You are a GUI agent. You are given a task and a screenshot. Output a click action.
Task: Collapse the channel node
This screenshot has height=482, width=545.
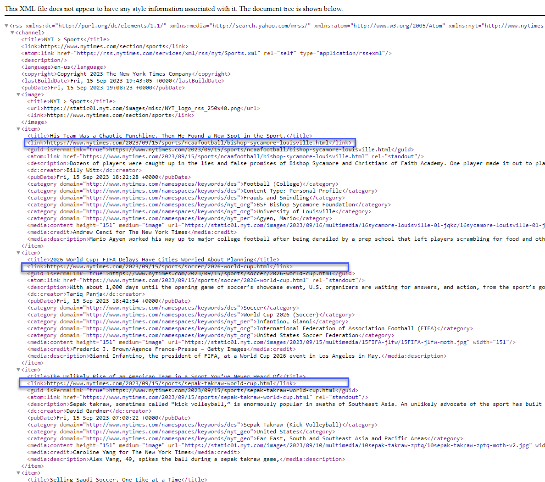(12, 33)
